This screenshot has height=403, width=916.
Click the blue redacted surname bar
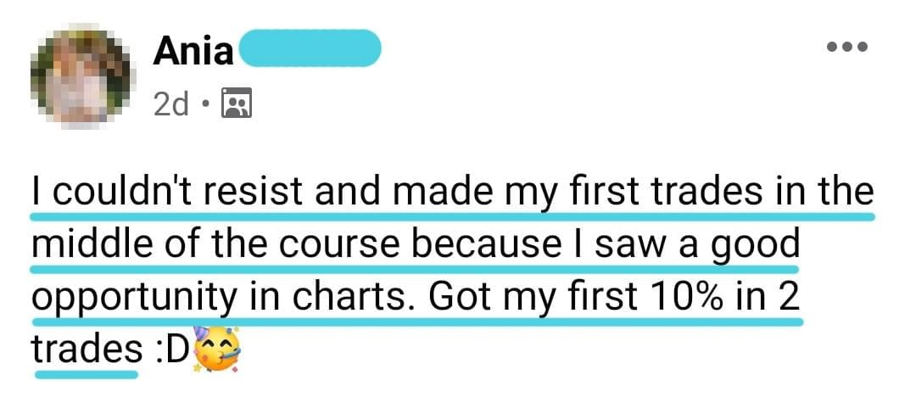pos(310,48)
